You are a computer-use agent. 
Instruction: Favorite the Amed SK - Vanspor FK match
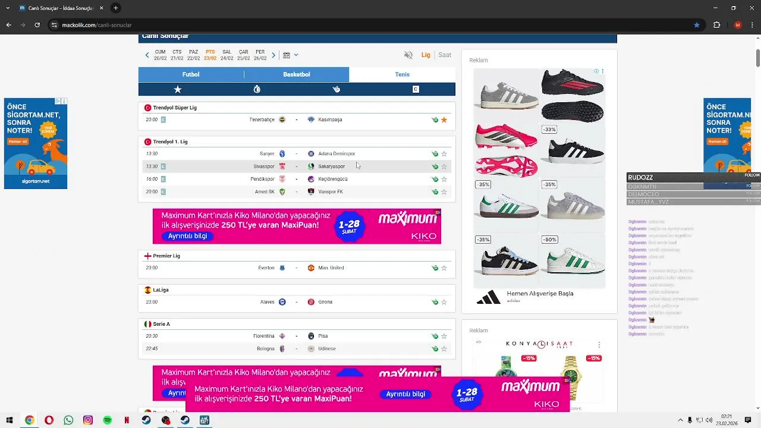pyautogui.click(x=444, y=191)
